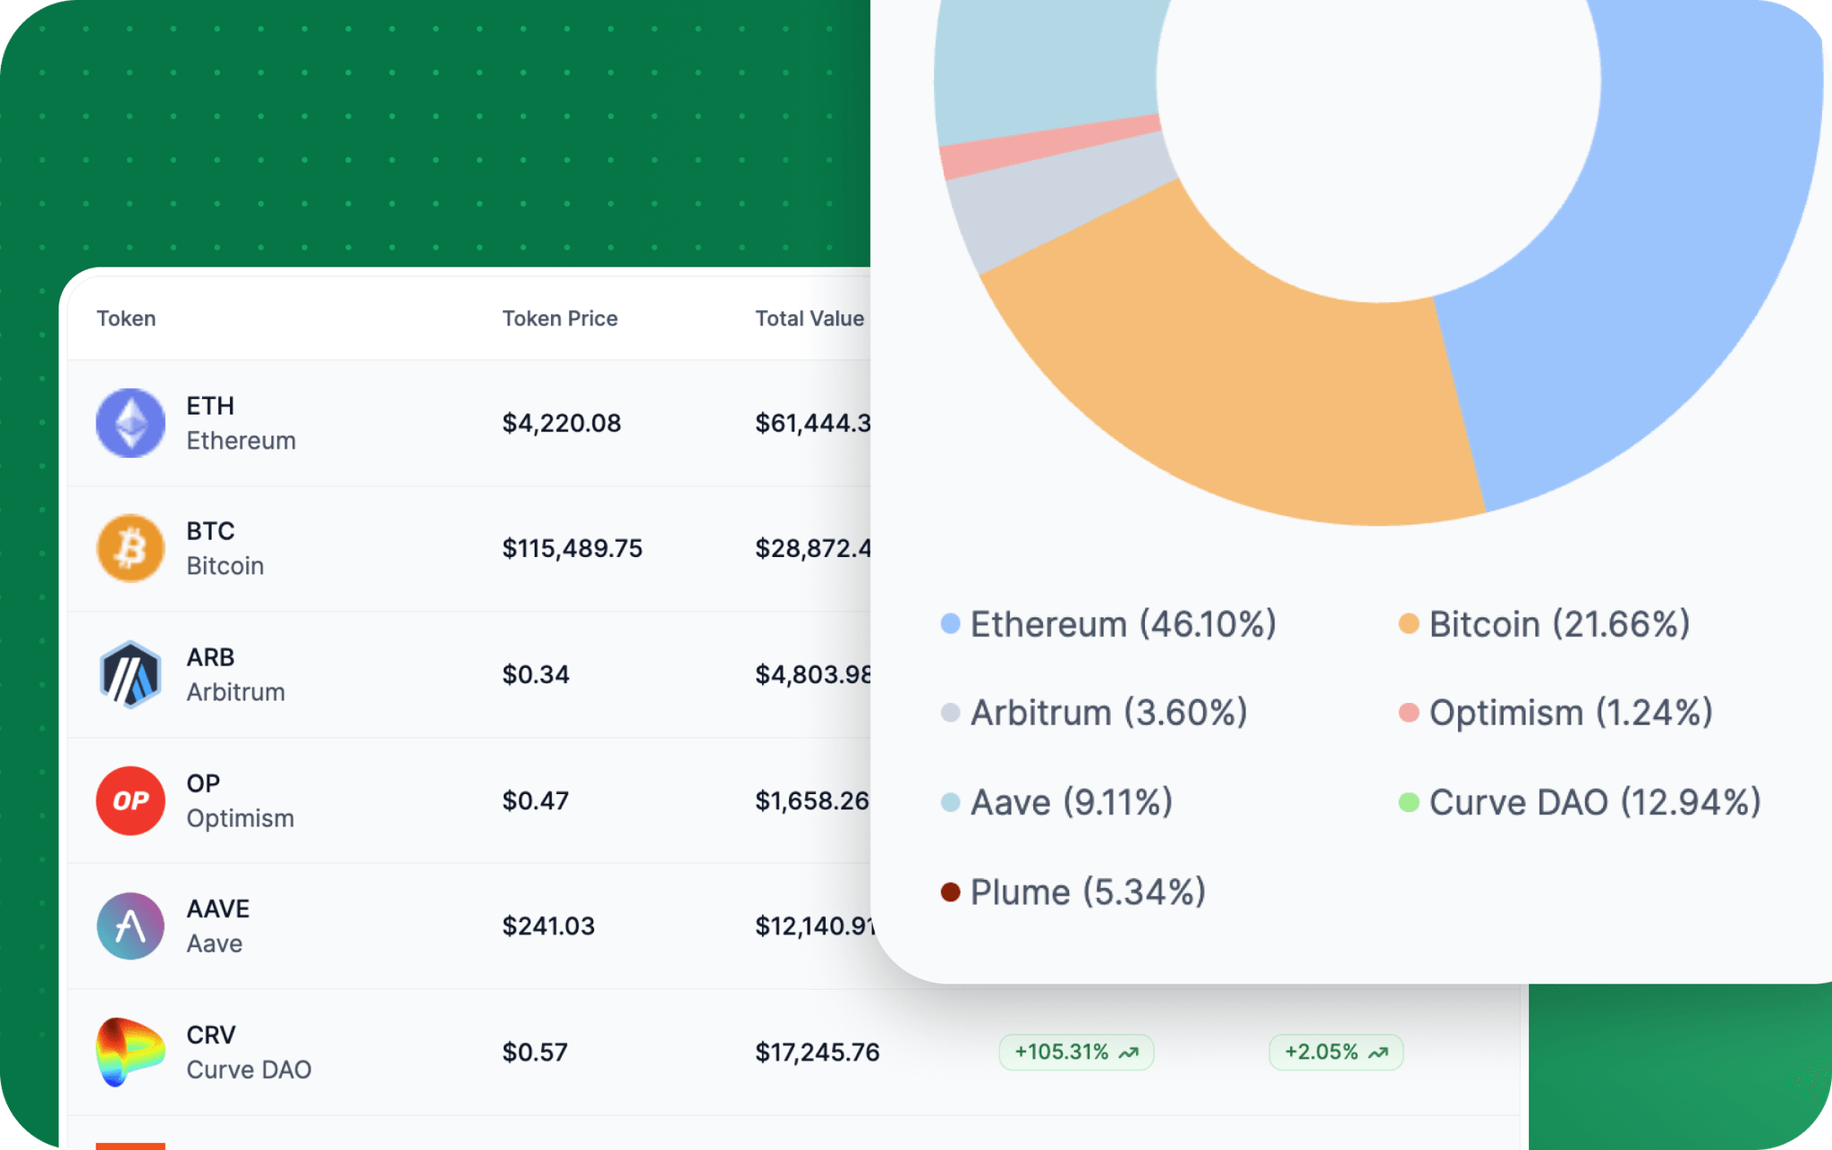Click the Ethereum token icon
Image resolution: width=1832 pixels, height=1150 pixels.
click(131, 423)
